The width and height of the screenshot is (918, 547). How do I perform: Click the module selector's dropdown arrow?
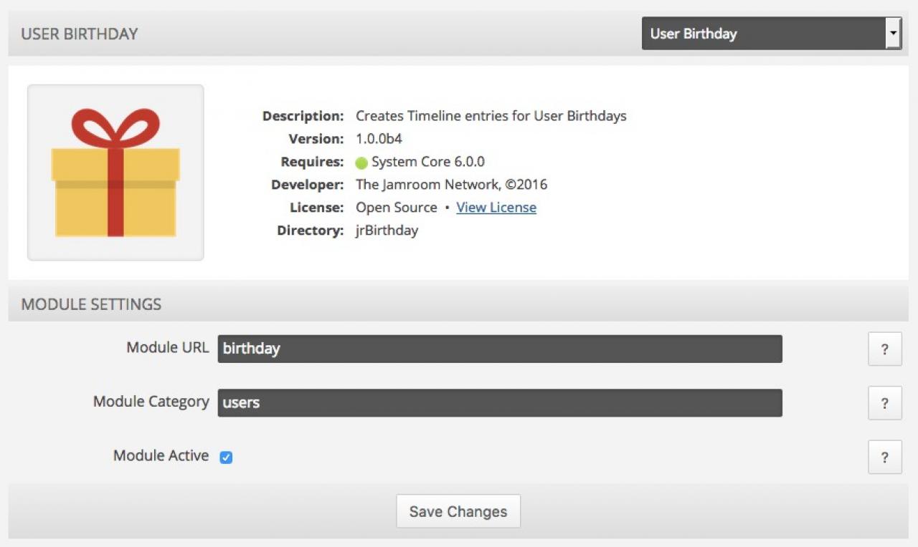893,34
